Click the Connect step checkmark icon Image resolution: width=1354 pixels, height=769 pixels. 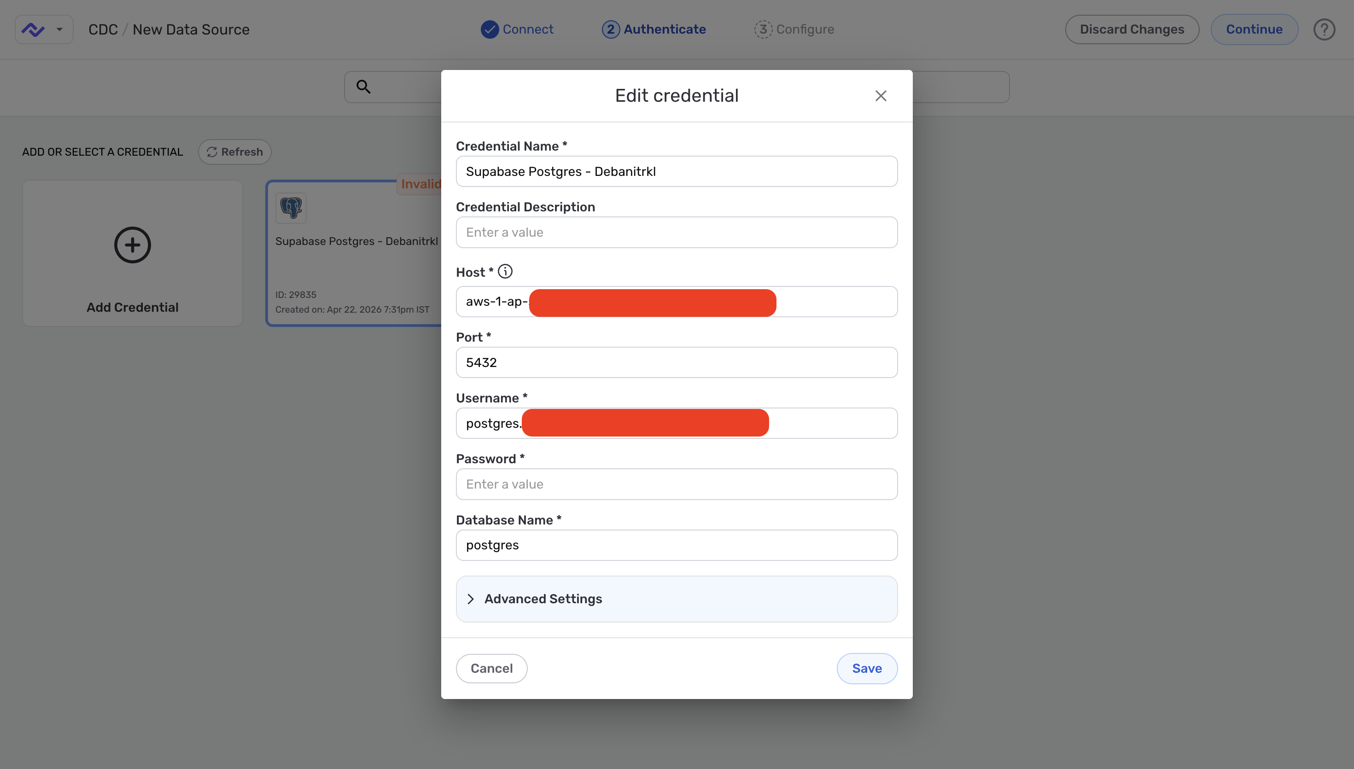pos(490,29)
